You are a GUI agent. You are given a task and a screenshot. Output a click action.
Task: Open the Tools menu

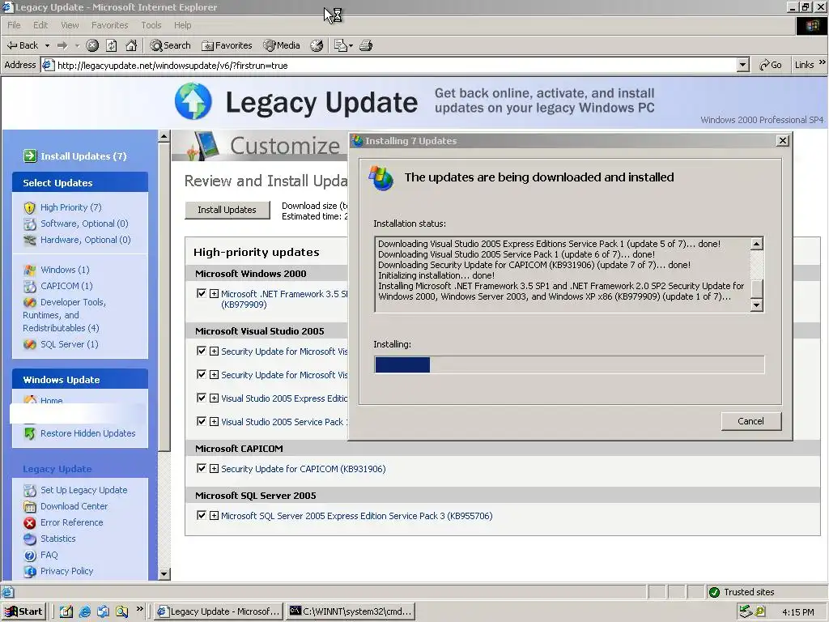(151, 25)
